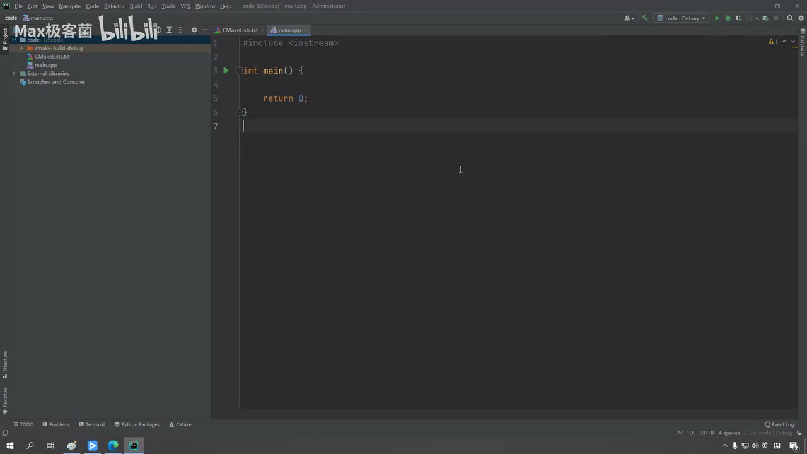Switch to CMakeLists.txt editor tab
This screenshot has width=807, height=454.
click(x=240, y=30)
